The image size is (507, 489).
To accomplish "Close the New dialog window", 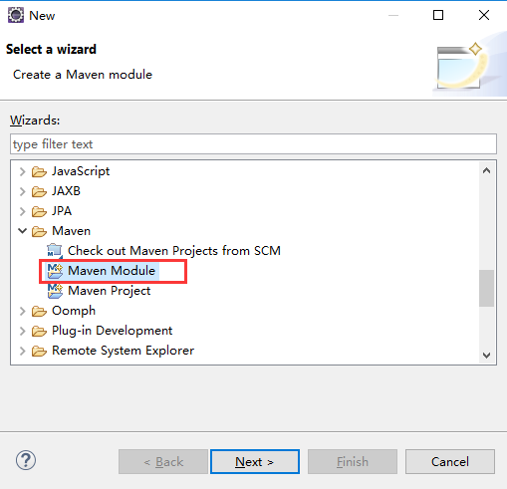I will click(484, 15).
